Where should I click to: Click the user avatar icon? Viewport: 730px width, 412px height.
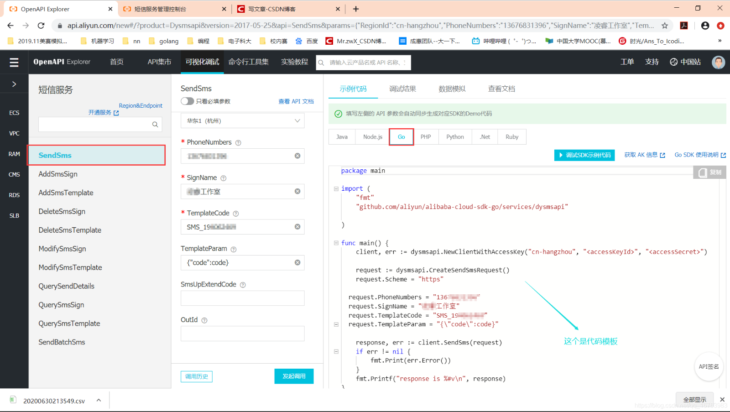(718, 62)
